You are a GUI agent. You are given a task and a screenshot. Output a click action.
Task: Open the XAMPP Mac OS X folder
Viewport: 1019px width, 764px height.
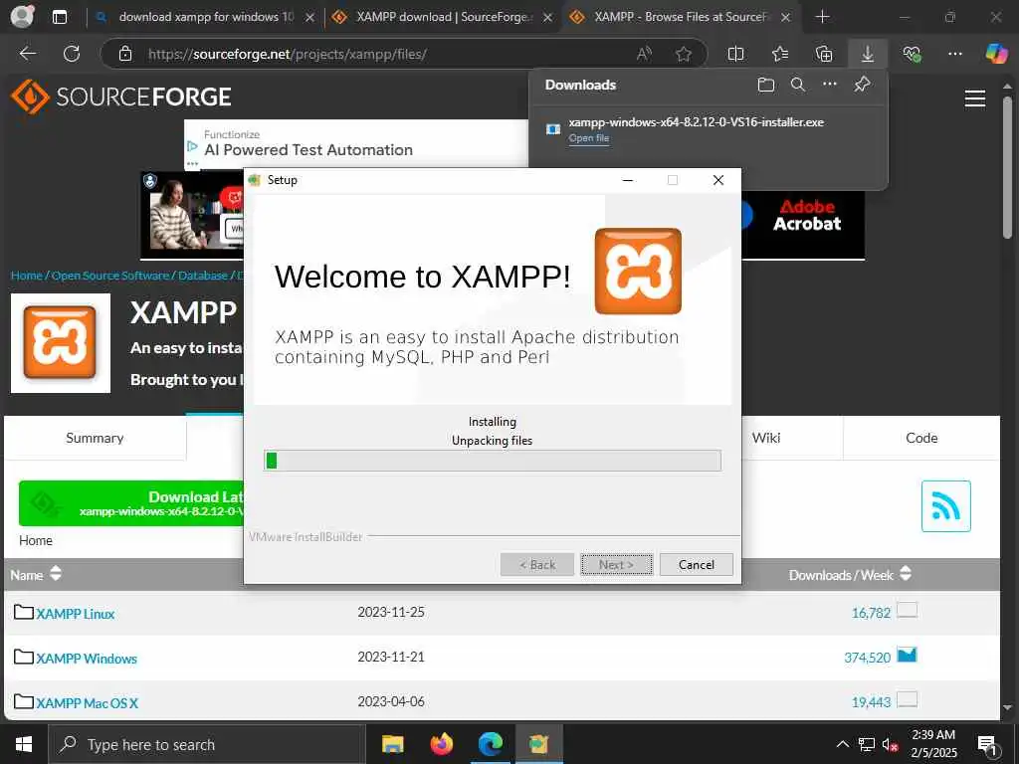[88, 703]
